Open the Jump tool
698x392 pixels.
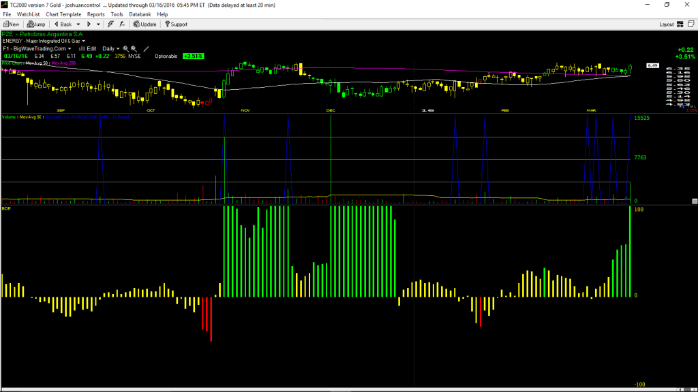coord(36,24)
